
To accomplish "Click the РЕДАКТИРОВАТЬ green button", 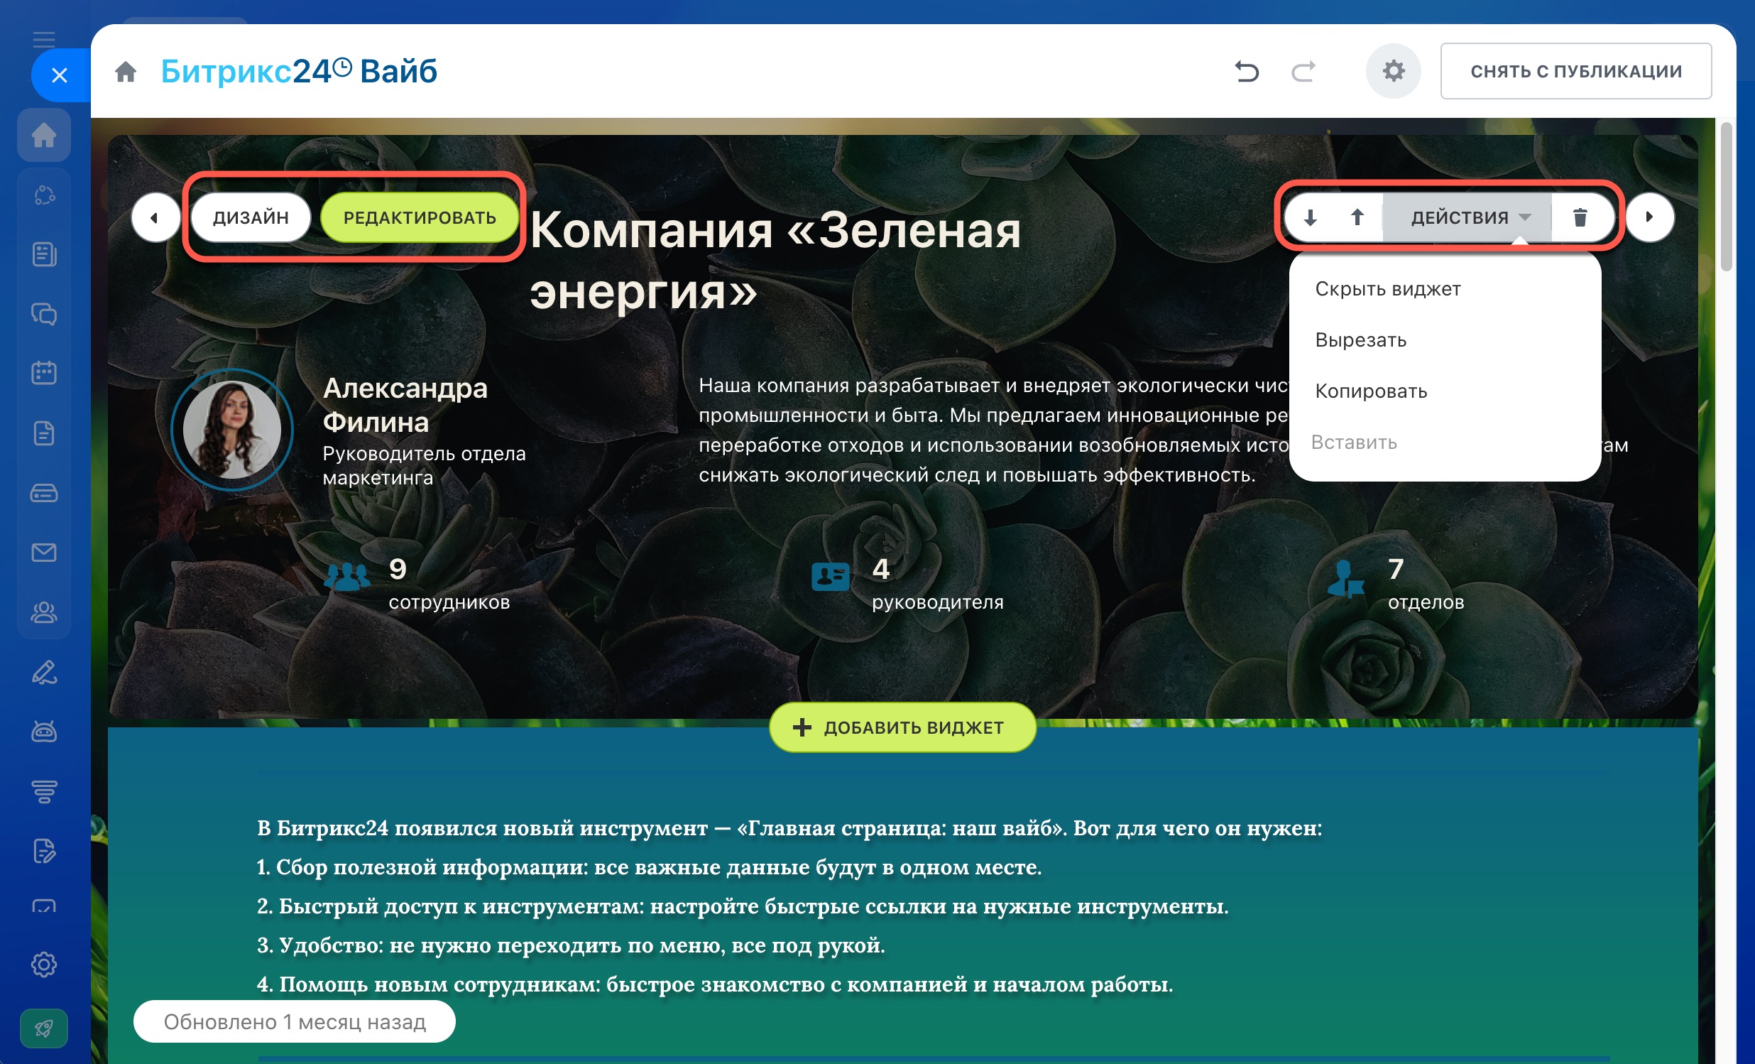I will [x=420, y=217].
